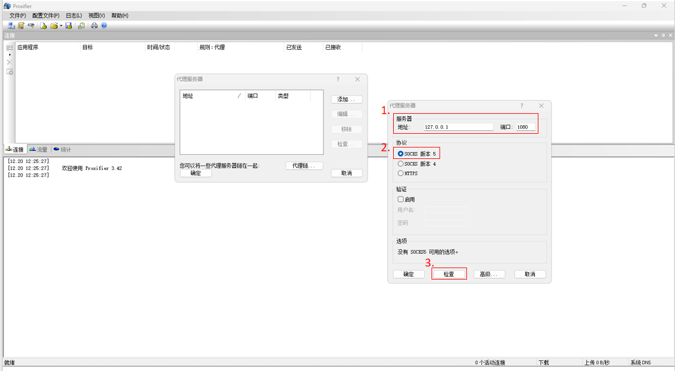This screenshot has width=675, height=371.
Task: Click the X icon in connections sidebar
Action: [10, 62]
